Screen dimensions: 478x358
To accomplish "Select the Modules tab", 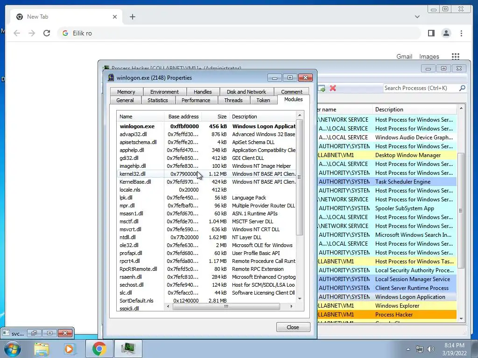I will click(x=293, y=99).
